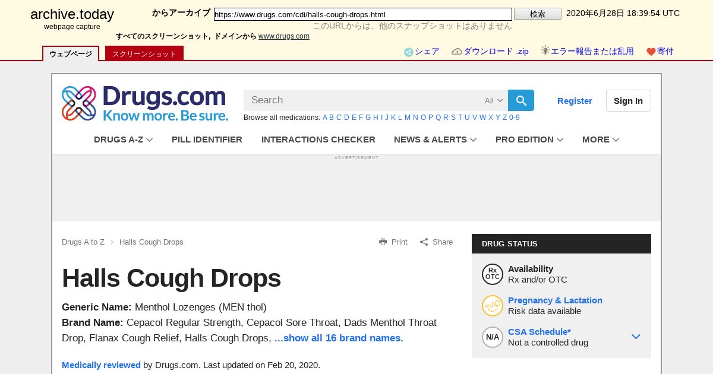This screenshot has width=713, height=374.
Task: Click the donate heart icon
Action: tap(651, 52)
